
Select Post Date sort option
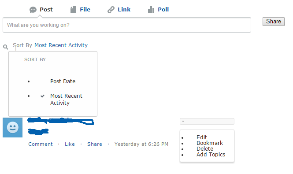tap(63, 81)
